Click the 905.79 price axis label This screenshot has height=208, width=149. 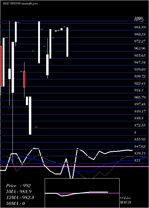pyautogui.click(x=140, y=97)
